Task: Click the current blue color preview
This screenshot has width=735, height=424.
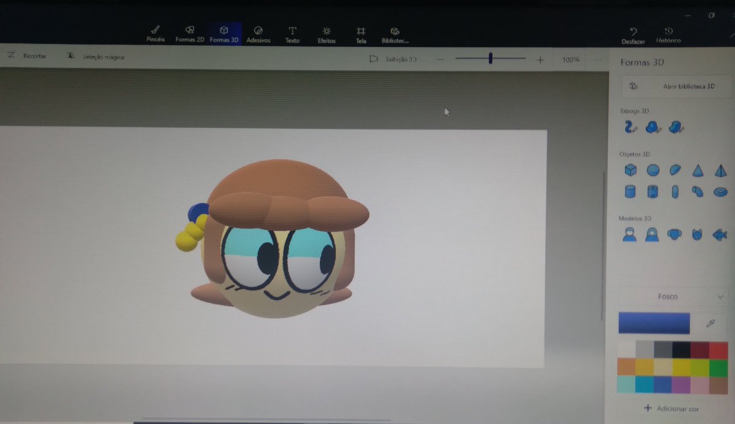Action: (x=654, y=323)
